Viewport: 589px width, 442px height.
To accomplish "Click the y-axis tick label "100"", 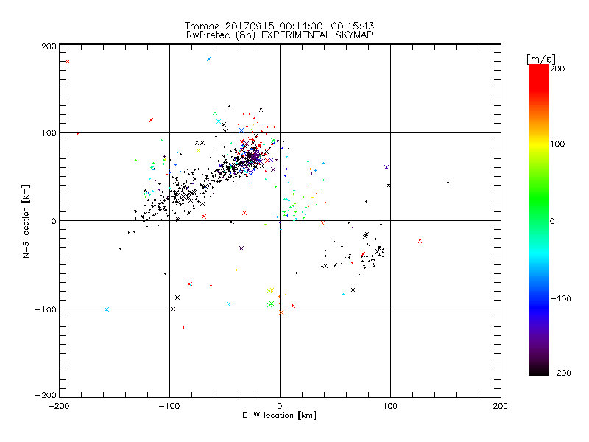I will point(49,133).
